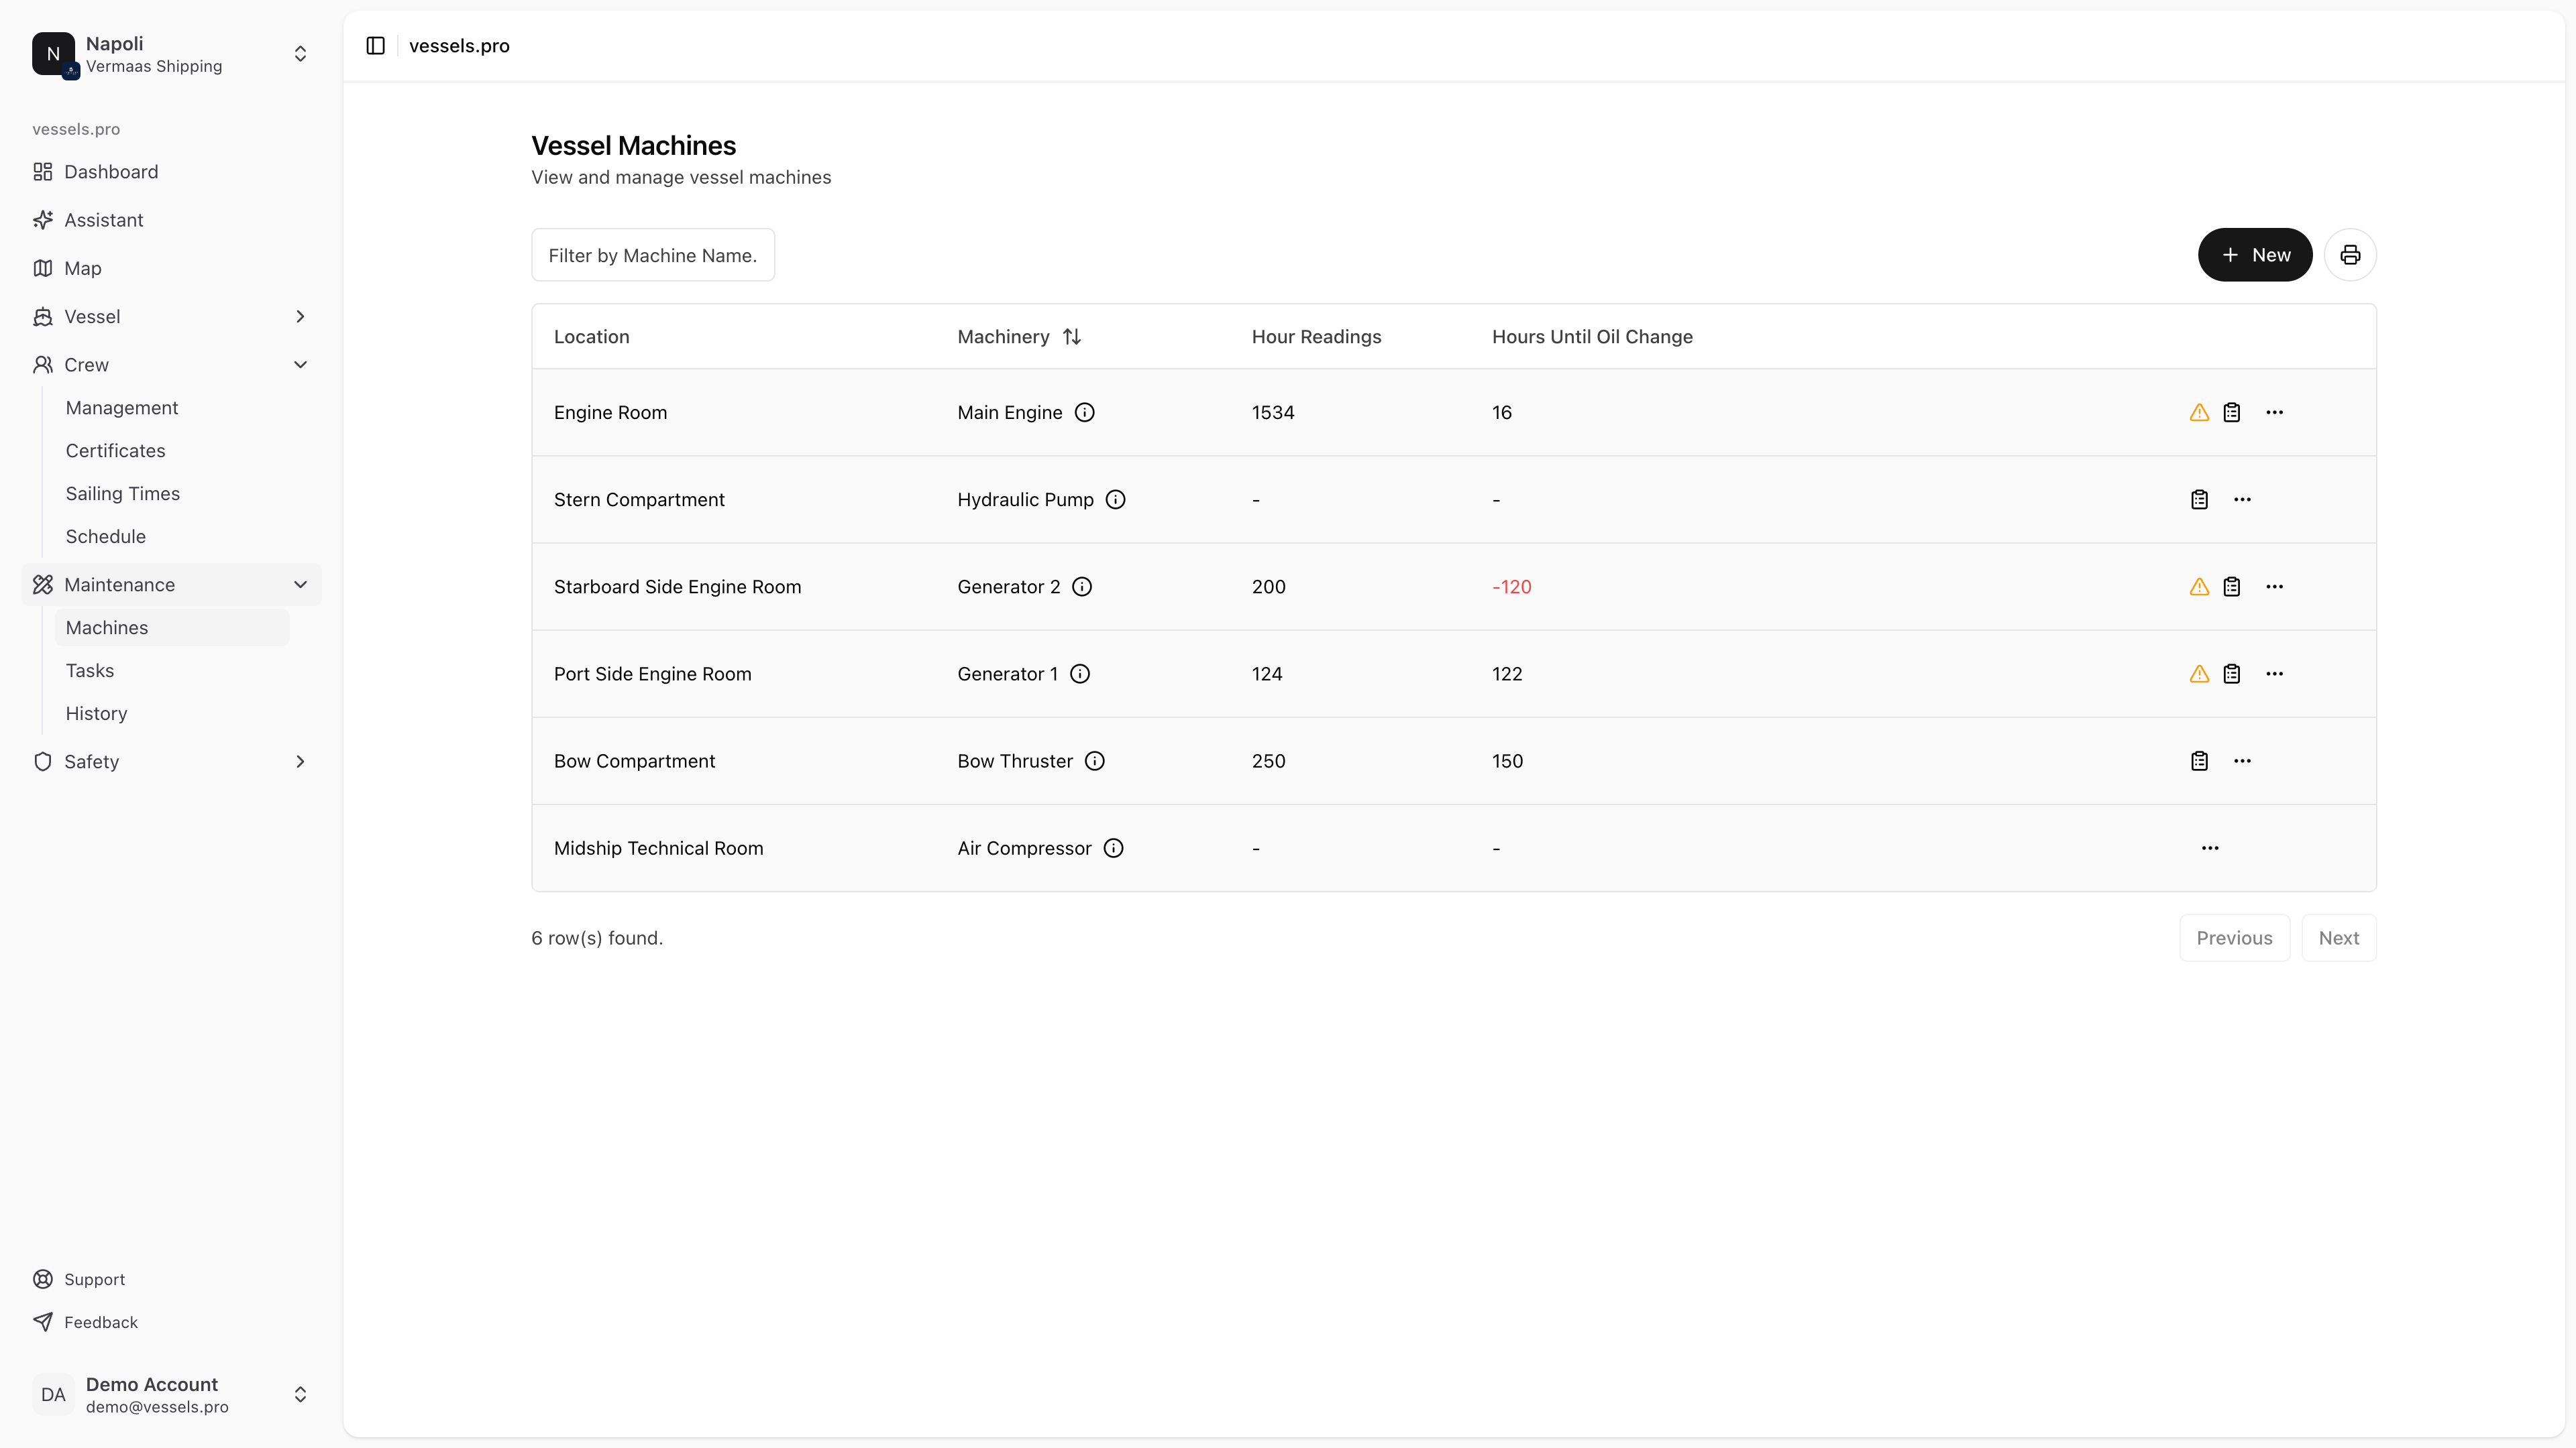This screenshot has height=1448, width=2576.
Task: Click the log/history icon for Hydraulic Pump
Action: tap(2199, 500)
